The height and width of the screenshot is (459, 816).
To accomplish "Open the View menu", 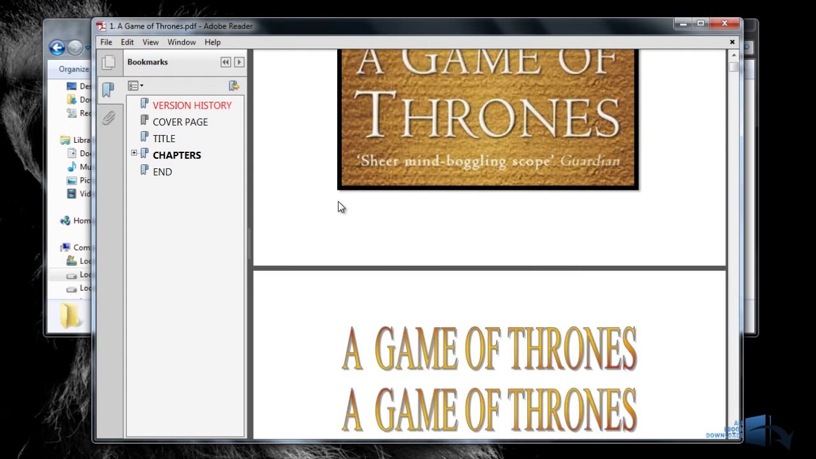I will 150,42.
